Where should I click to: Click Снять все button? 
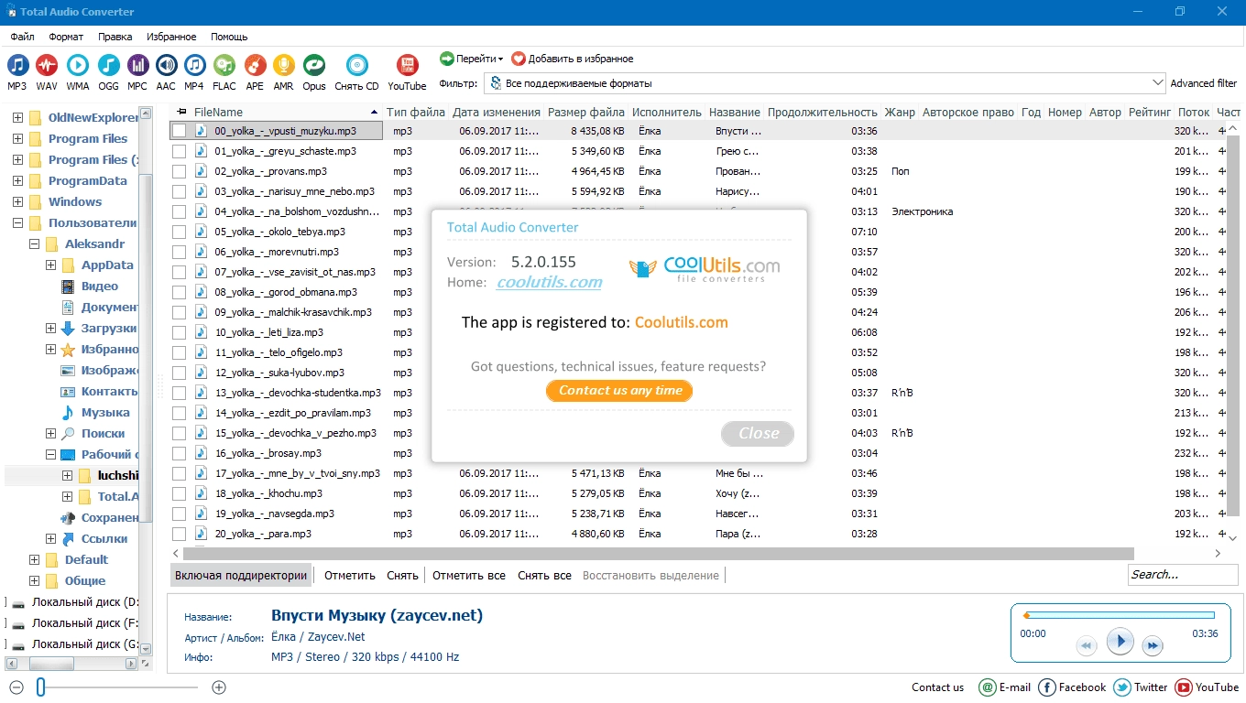pyautogui.click(x=544, y=575)
